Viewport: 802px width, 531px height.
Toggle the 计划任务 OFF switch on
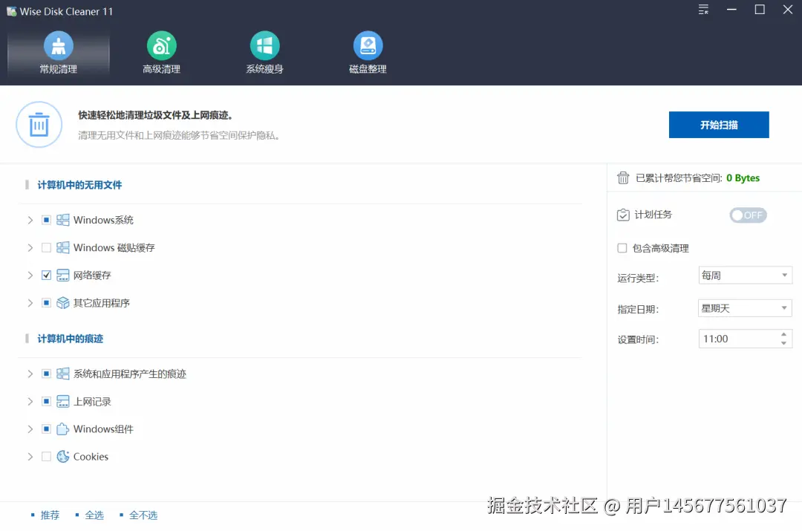pyautogui.click(x=748, y=215)
